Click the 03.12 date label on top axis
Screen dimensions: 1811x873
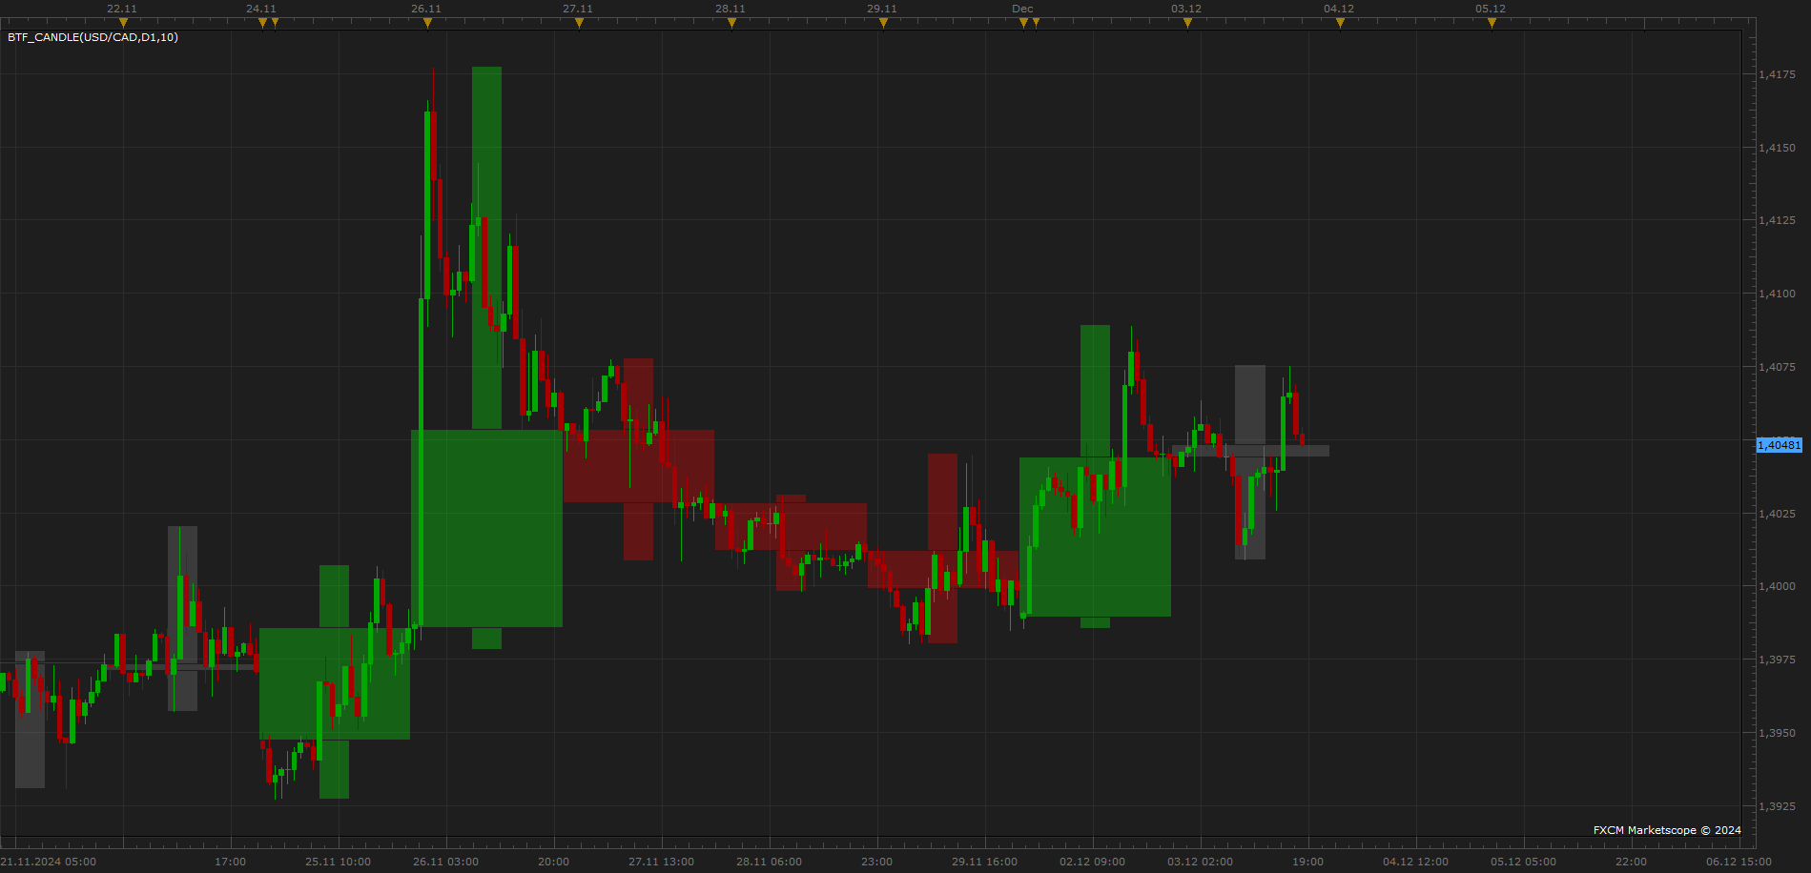click(1186, 9)
